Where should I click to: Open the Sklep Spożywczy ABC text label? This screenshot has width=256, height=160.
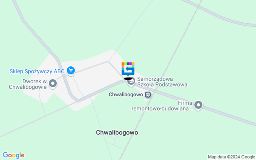[37, 71]
